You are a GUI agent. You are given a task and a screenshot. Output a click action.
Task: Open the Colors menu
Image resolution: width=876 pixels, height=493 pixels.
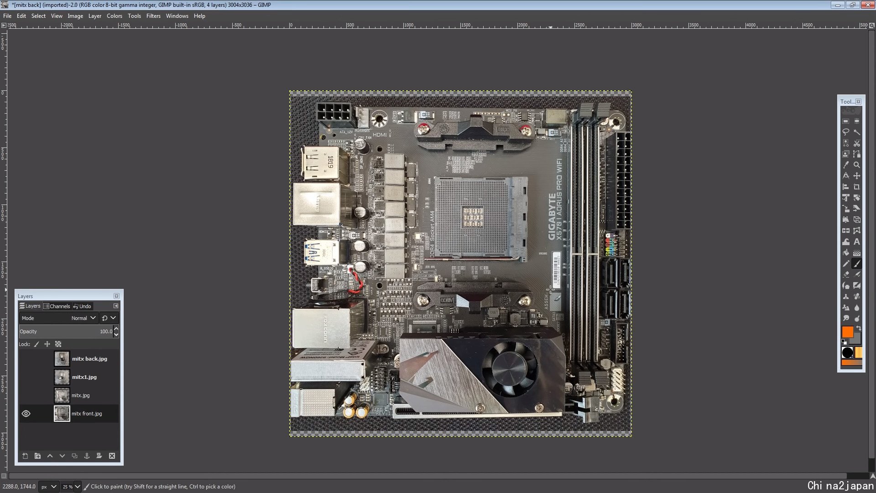pyautogui.click(x=115, y=16)
